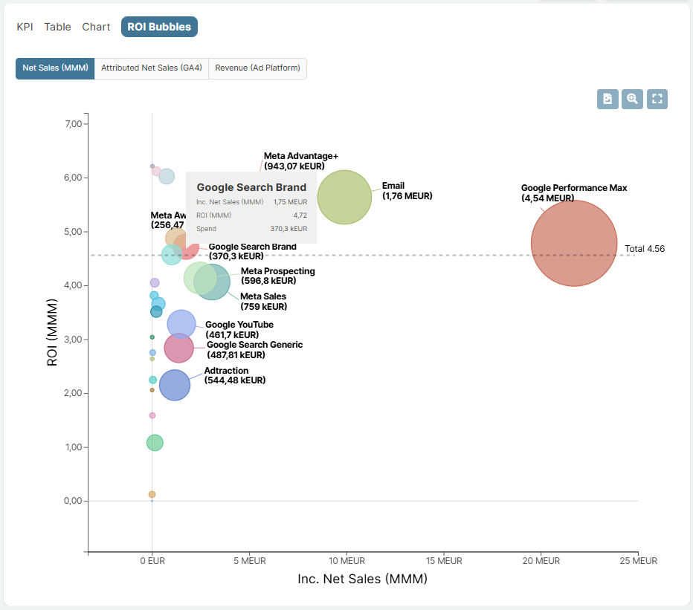Click the purple bubble near ROI 4,00
Image resolution: width=693 pixels, height=610 pixels.
(155, 282)
